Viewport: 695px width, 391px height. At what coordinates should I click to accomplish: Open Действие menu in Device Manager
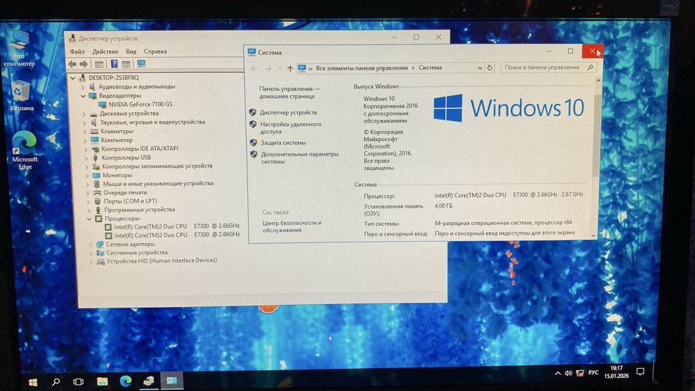[105, 52]
